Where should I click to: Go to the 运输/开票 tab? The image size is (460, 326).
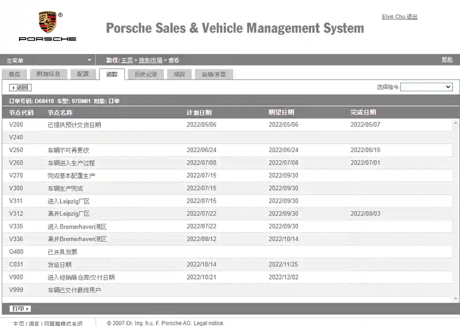pos(213,74)
